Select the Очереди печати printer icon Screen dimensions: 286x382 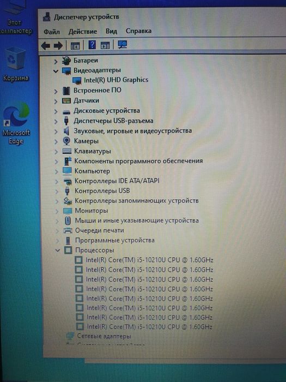(68, 230)
